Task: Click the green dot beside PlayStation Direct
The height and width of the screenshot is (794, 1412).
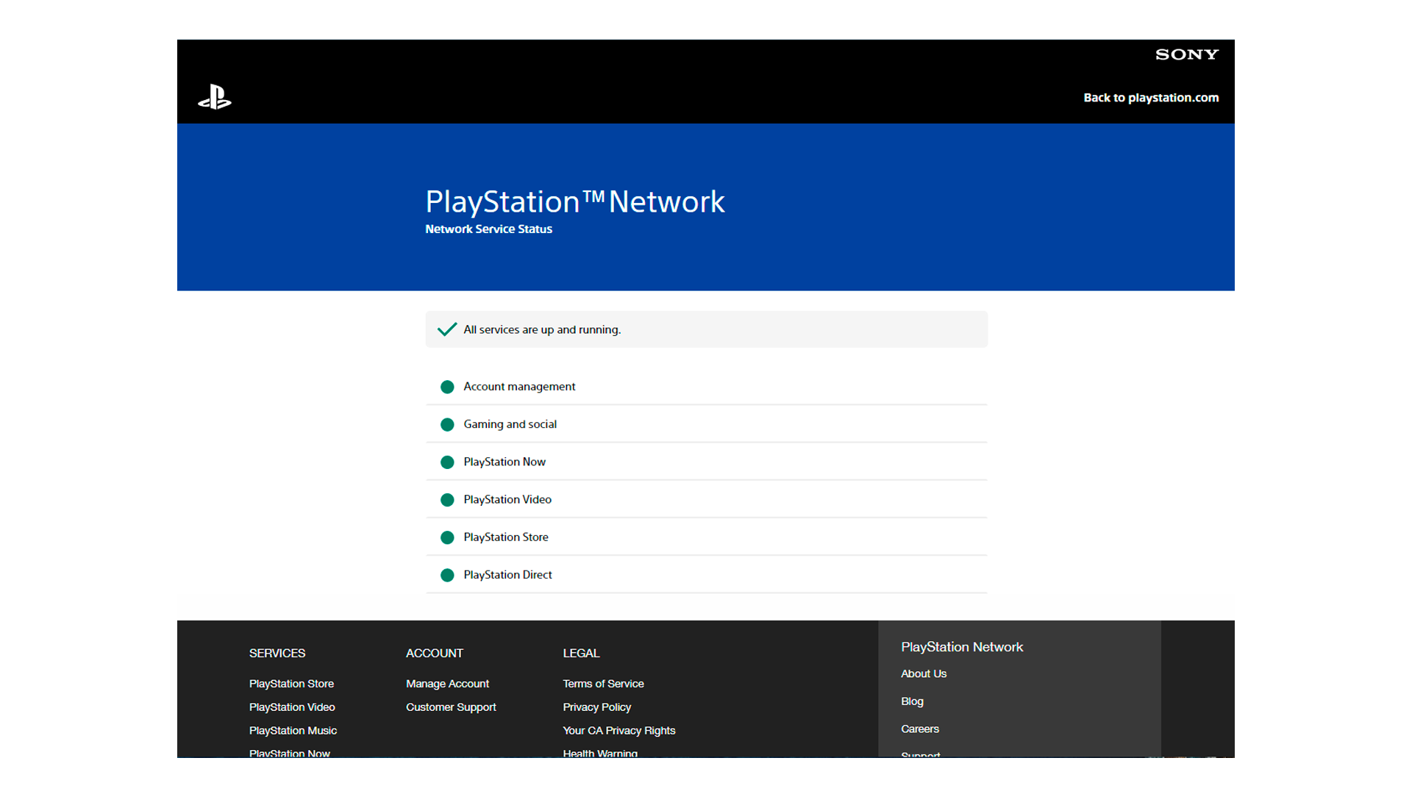Action: pyautogui.click(x=447, y=575)
